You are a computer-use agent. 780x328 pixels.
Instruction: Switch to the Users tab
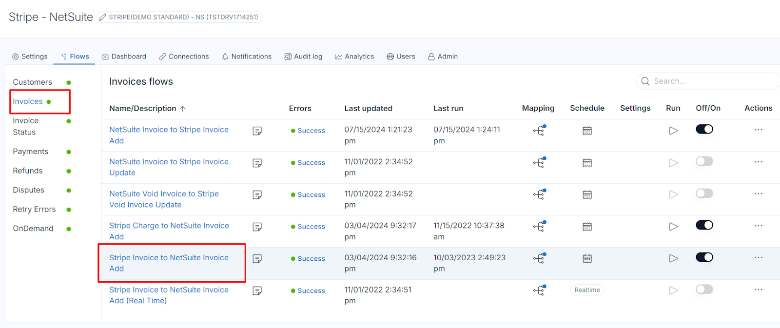click(401, 57)
